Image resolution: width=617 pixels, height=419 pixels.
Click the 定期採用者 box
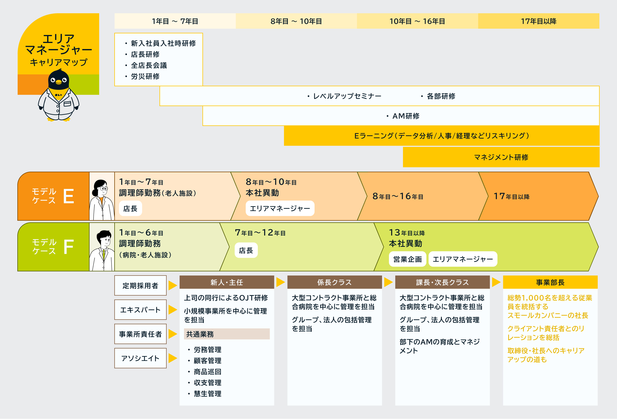140,285
